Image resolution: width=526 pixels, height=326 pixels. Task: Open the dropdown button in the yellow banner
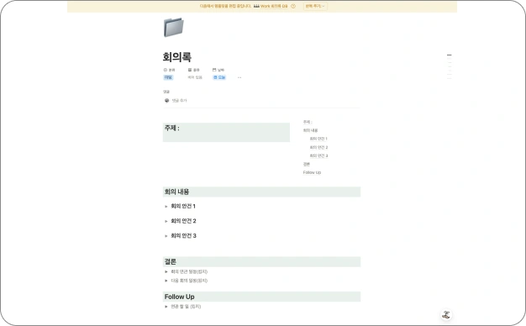click(315, 6)
